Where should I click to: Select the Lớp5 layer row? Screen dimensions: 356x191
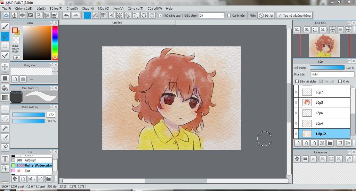pyautogui.click(x=322, y=103)
